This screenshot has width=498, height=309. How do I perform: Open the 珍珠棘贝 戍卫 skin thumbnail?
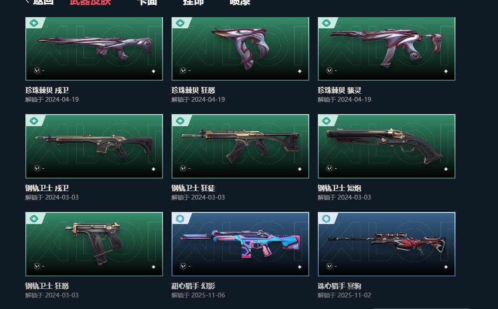tap(94, 49)
